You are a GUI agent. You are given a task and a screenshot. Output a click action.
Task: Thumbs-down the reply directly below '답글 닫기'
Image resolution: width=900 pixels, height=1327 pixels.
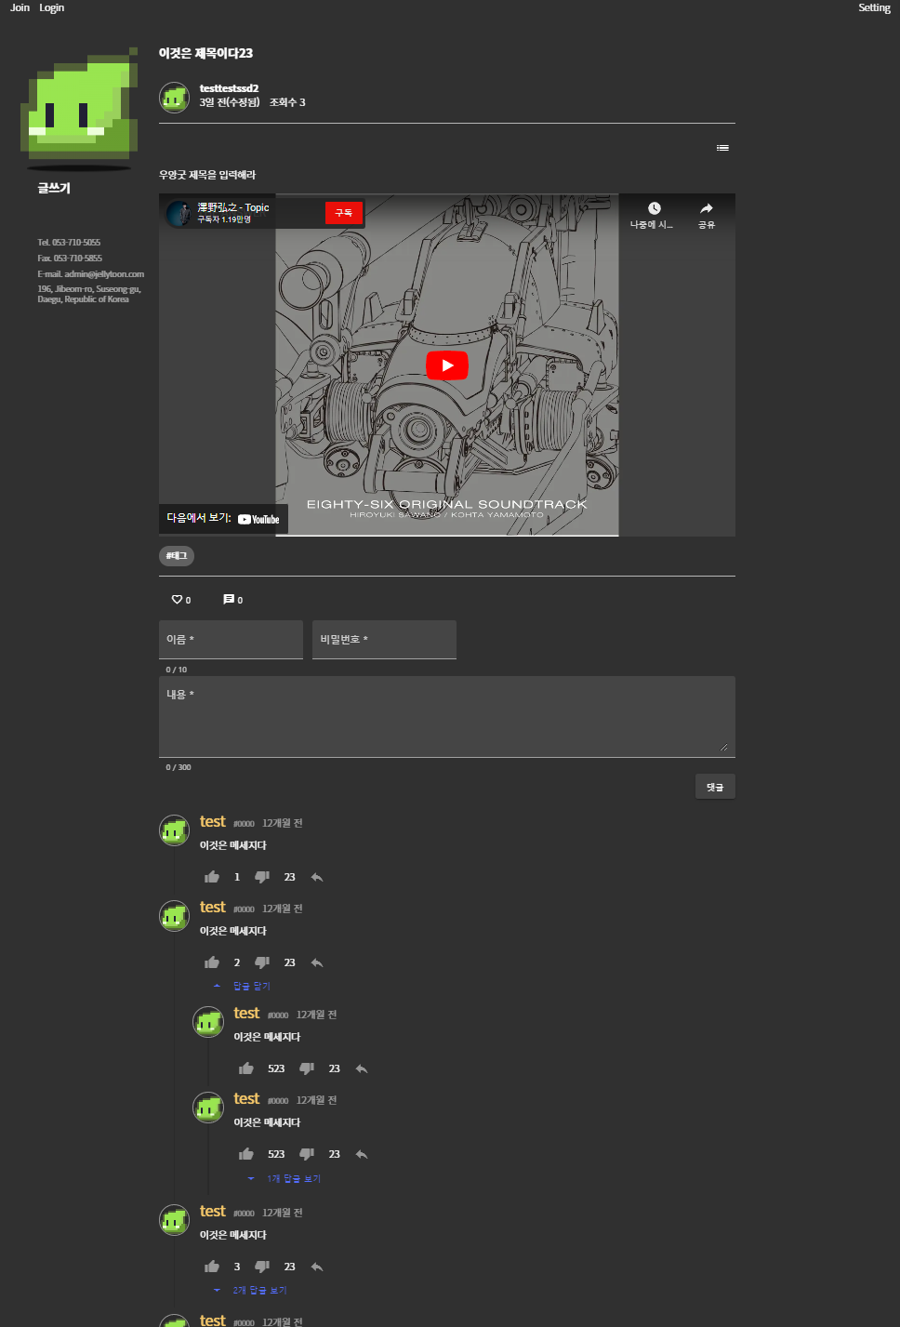[x=307, y=1068]
